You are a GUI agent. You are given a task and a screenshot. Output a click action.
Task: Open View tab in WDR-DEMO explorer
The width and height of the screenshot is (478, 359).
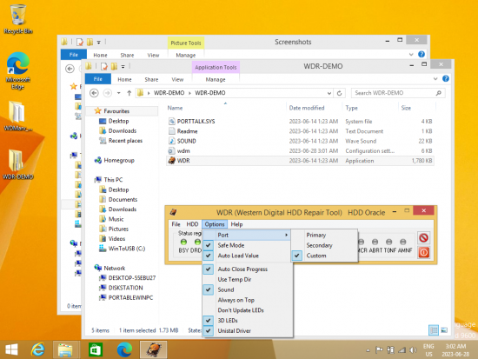pos(177,79)
